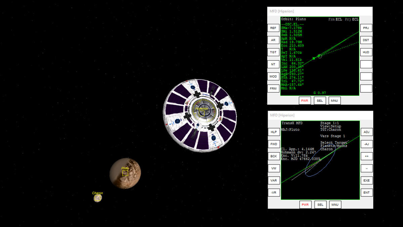Click SEL button below Orbit MFD
The width and height of the screenshot is (403, 227).
click(x=320, y=101)
